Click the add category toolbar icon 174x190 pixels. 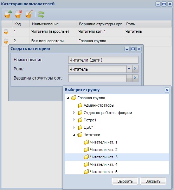click(x=8, y=14)
